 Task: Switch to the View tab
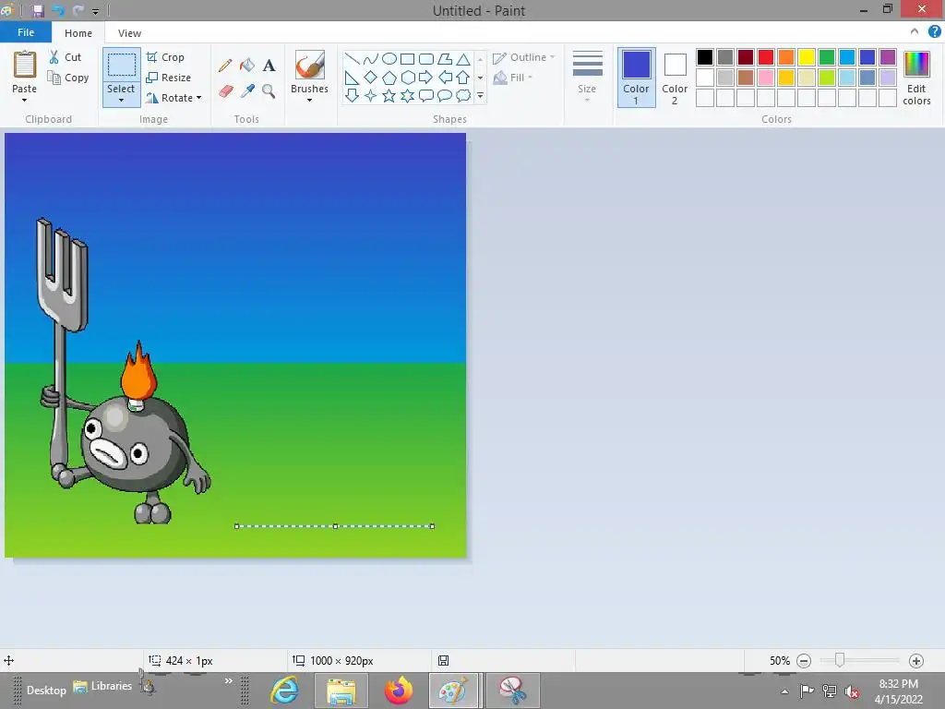[129, 33]
